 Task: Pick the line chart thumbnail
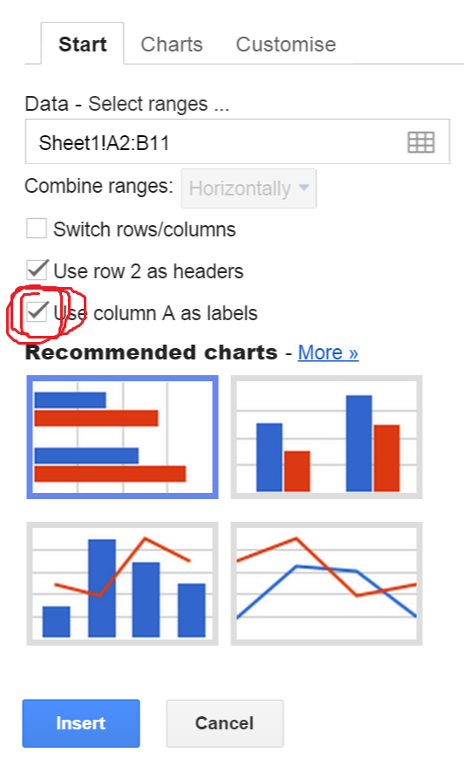point(326,583)
